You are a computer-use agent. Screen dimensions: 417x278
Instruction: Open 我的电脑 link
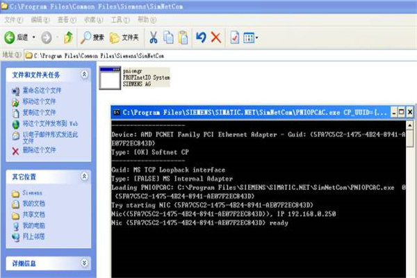pyautogui.click(x=33, y=226)
